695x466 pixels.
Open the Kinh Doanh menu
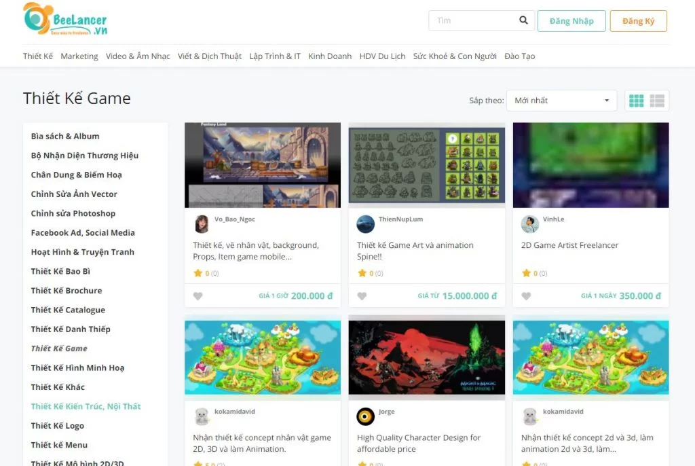click(x=330, y=56)
